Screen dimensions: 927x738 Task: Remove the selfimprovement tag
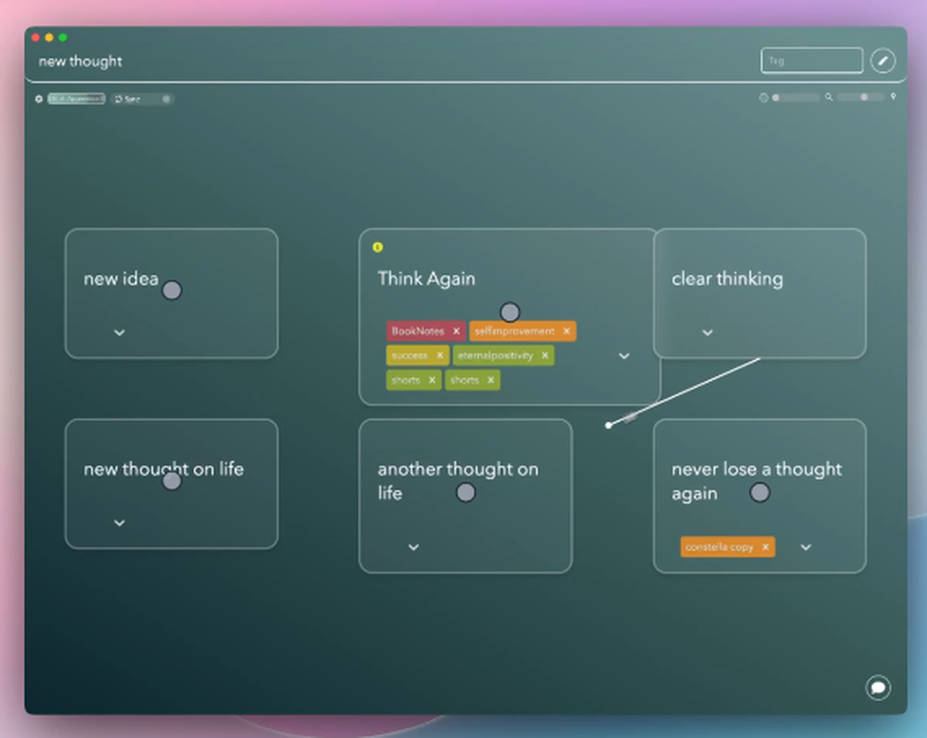click(x=566, y=331)
